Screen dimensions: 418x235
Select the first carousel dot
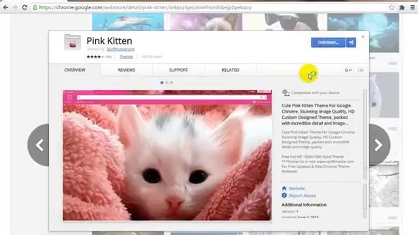162,83
